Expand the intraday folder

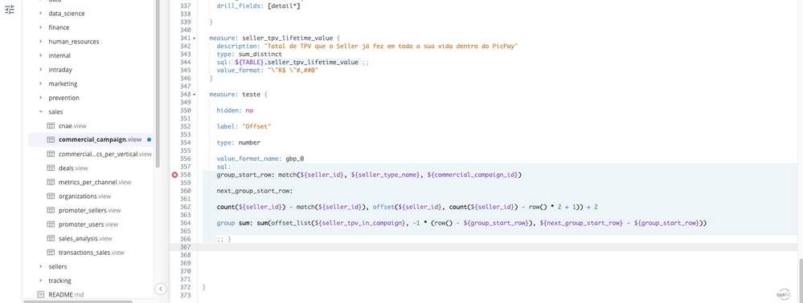pyautogui.click(x=40, y=70)
